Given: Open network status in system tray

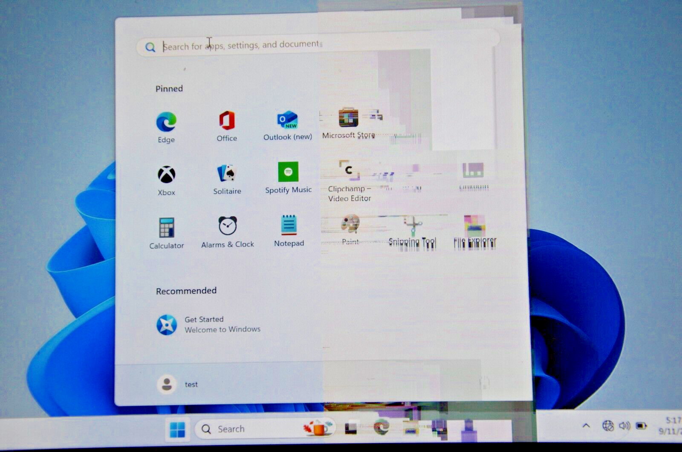Looking at the screenshot, I should point(608,426).
